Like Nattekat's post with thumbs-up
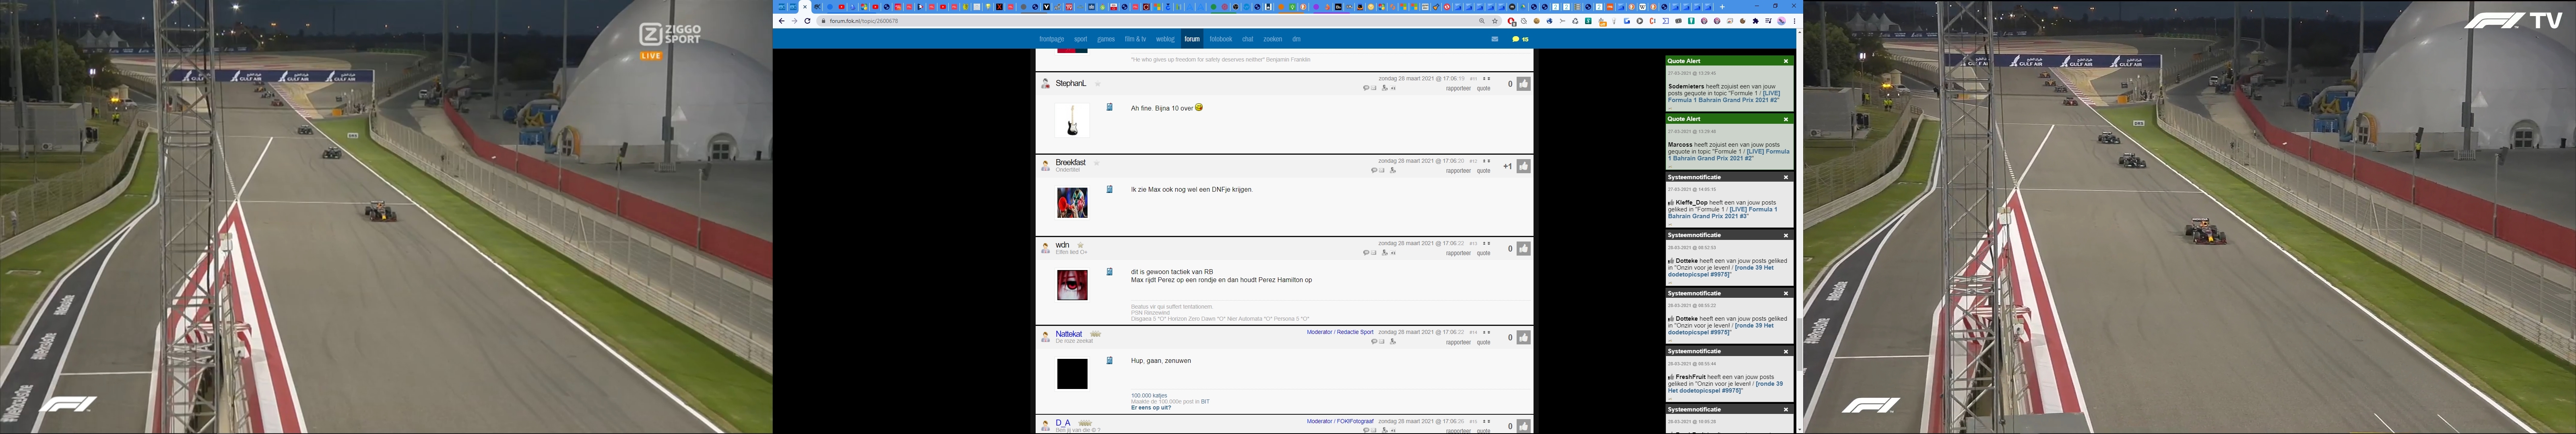The height and width of the screenshot is (434, 2576). click(x=1524, y=337)
